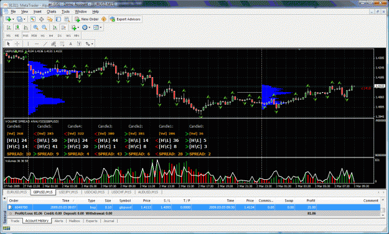The image size is (389, 234).
Task: Open the Profiles toolbar icon
Action: tap(19, 19)
